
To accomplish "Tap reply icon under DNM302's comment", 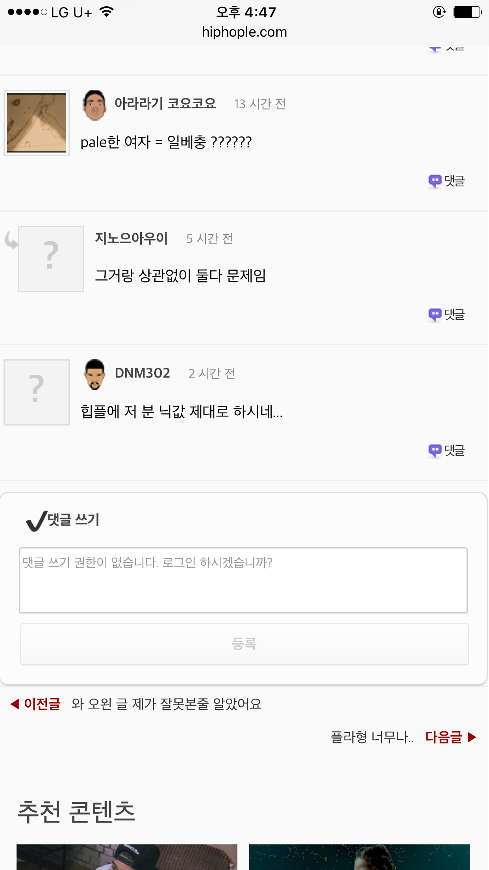I will (446, 450).
